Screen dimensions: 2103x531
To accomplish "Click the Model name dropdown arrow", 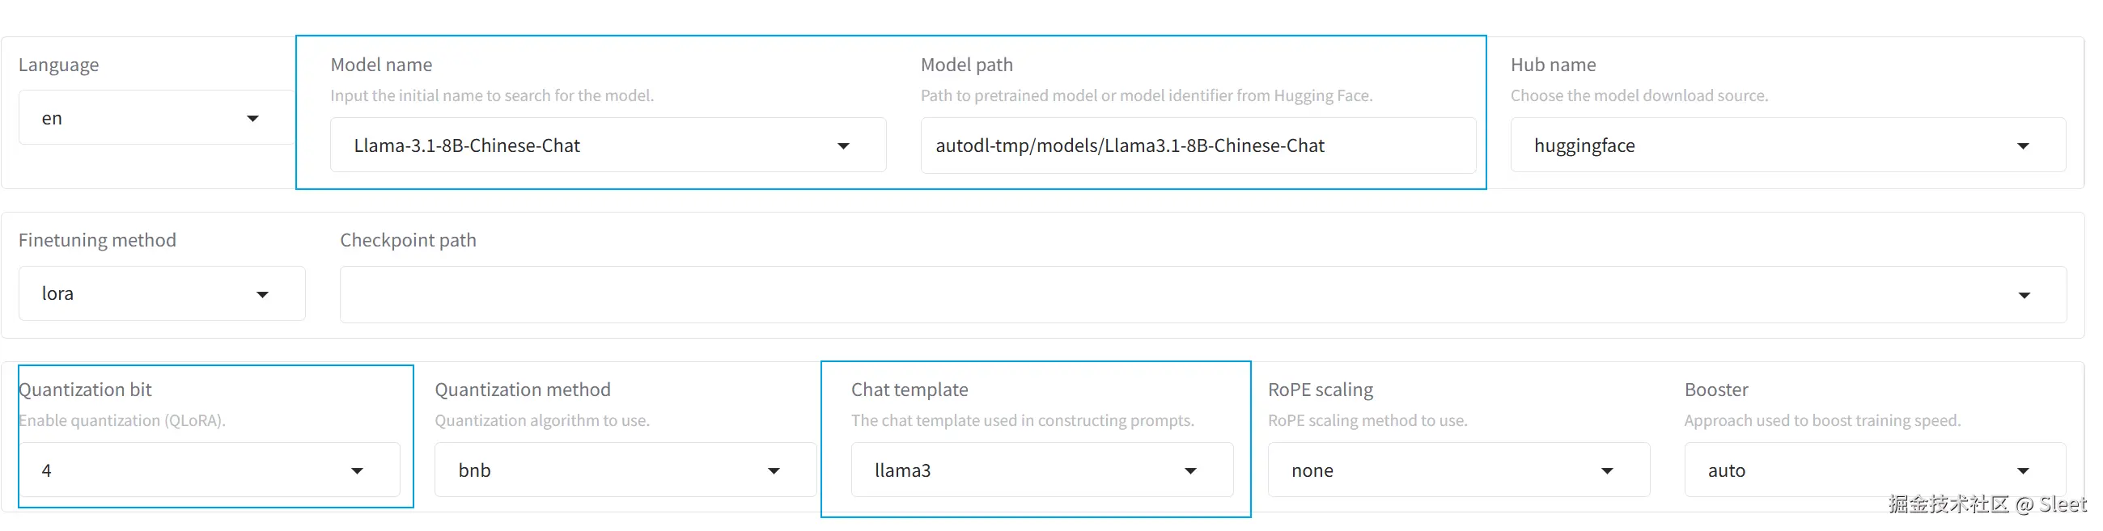I will coord(843,146).
